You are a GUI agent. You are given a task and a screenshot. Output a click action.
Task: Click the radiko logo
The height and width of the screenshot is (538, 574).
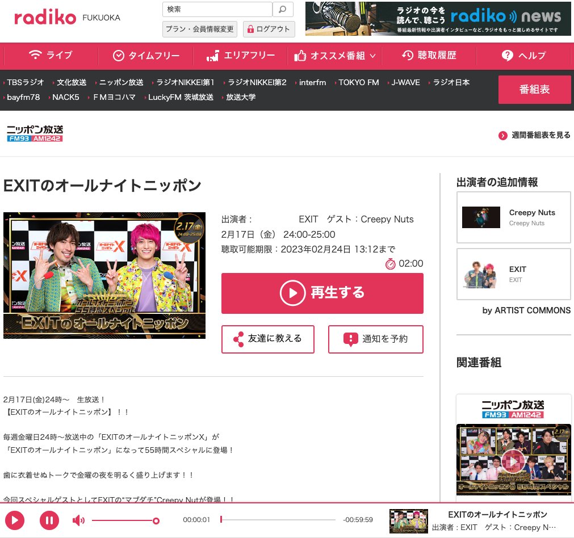click(45, 17)
